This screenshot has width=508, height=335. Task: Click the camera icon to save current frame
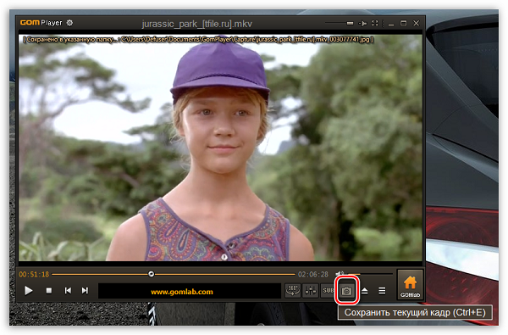(346, 291)
